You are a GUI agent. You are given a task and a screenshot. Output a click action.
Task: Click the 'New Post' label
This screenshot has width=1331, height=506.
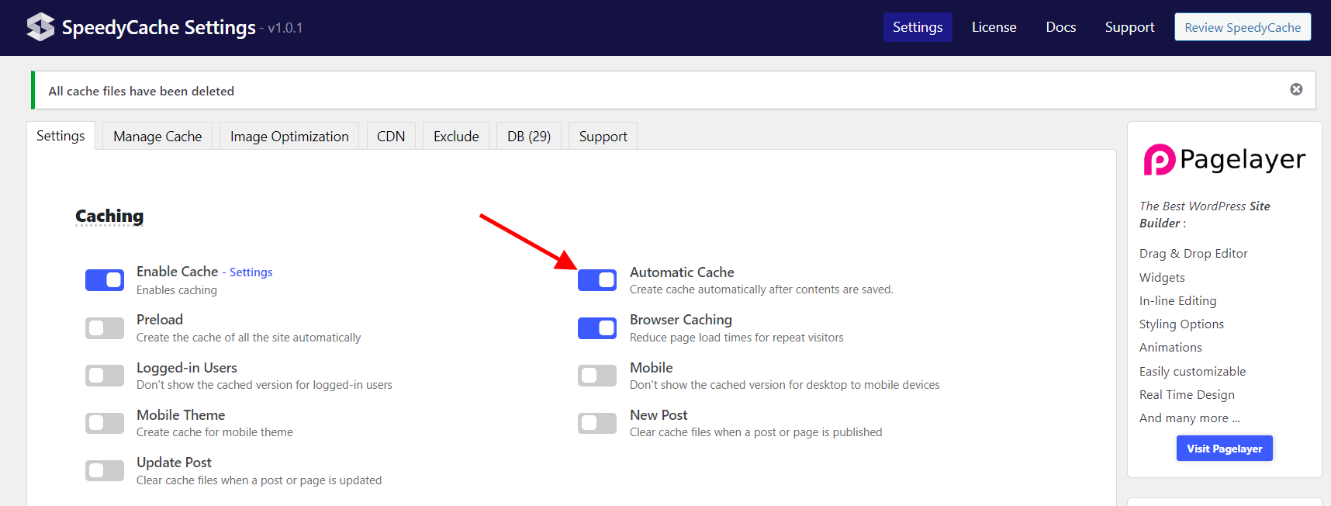[659, 415]
